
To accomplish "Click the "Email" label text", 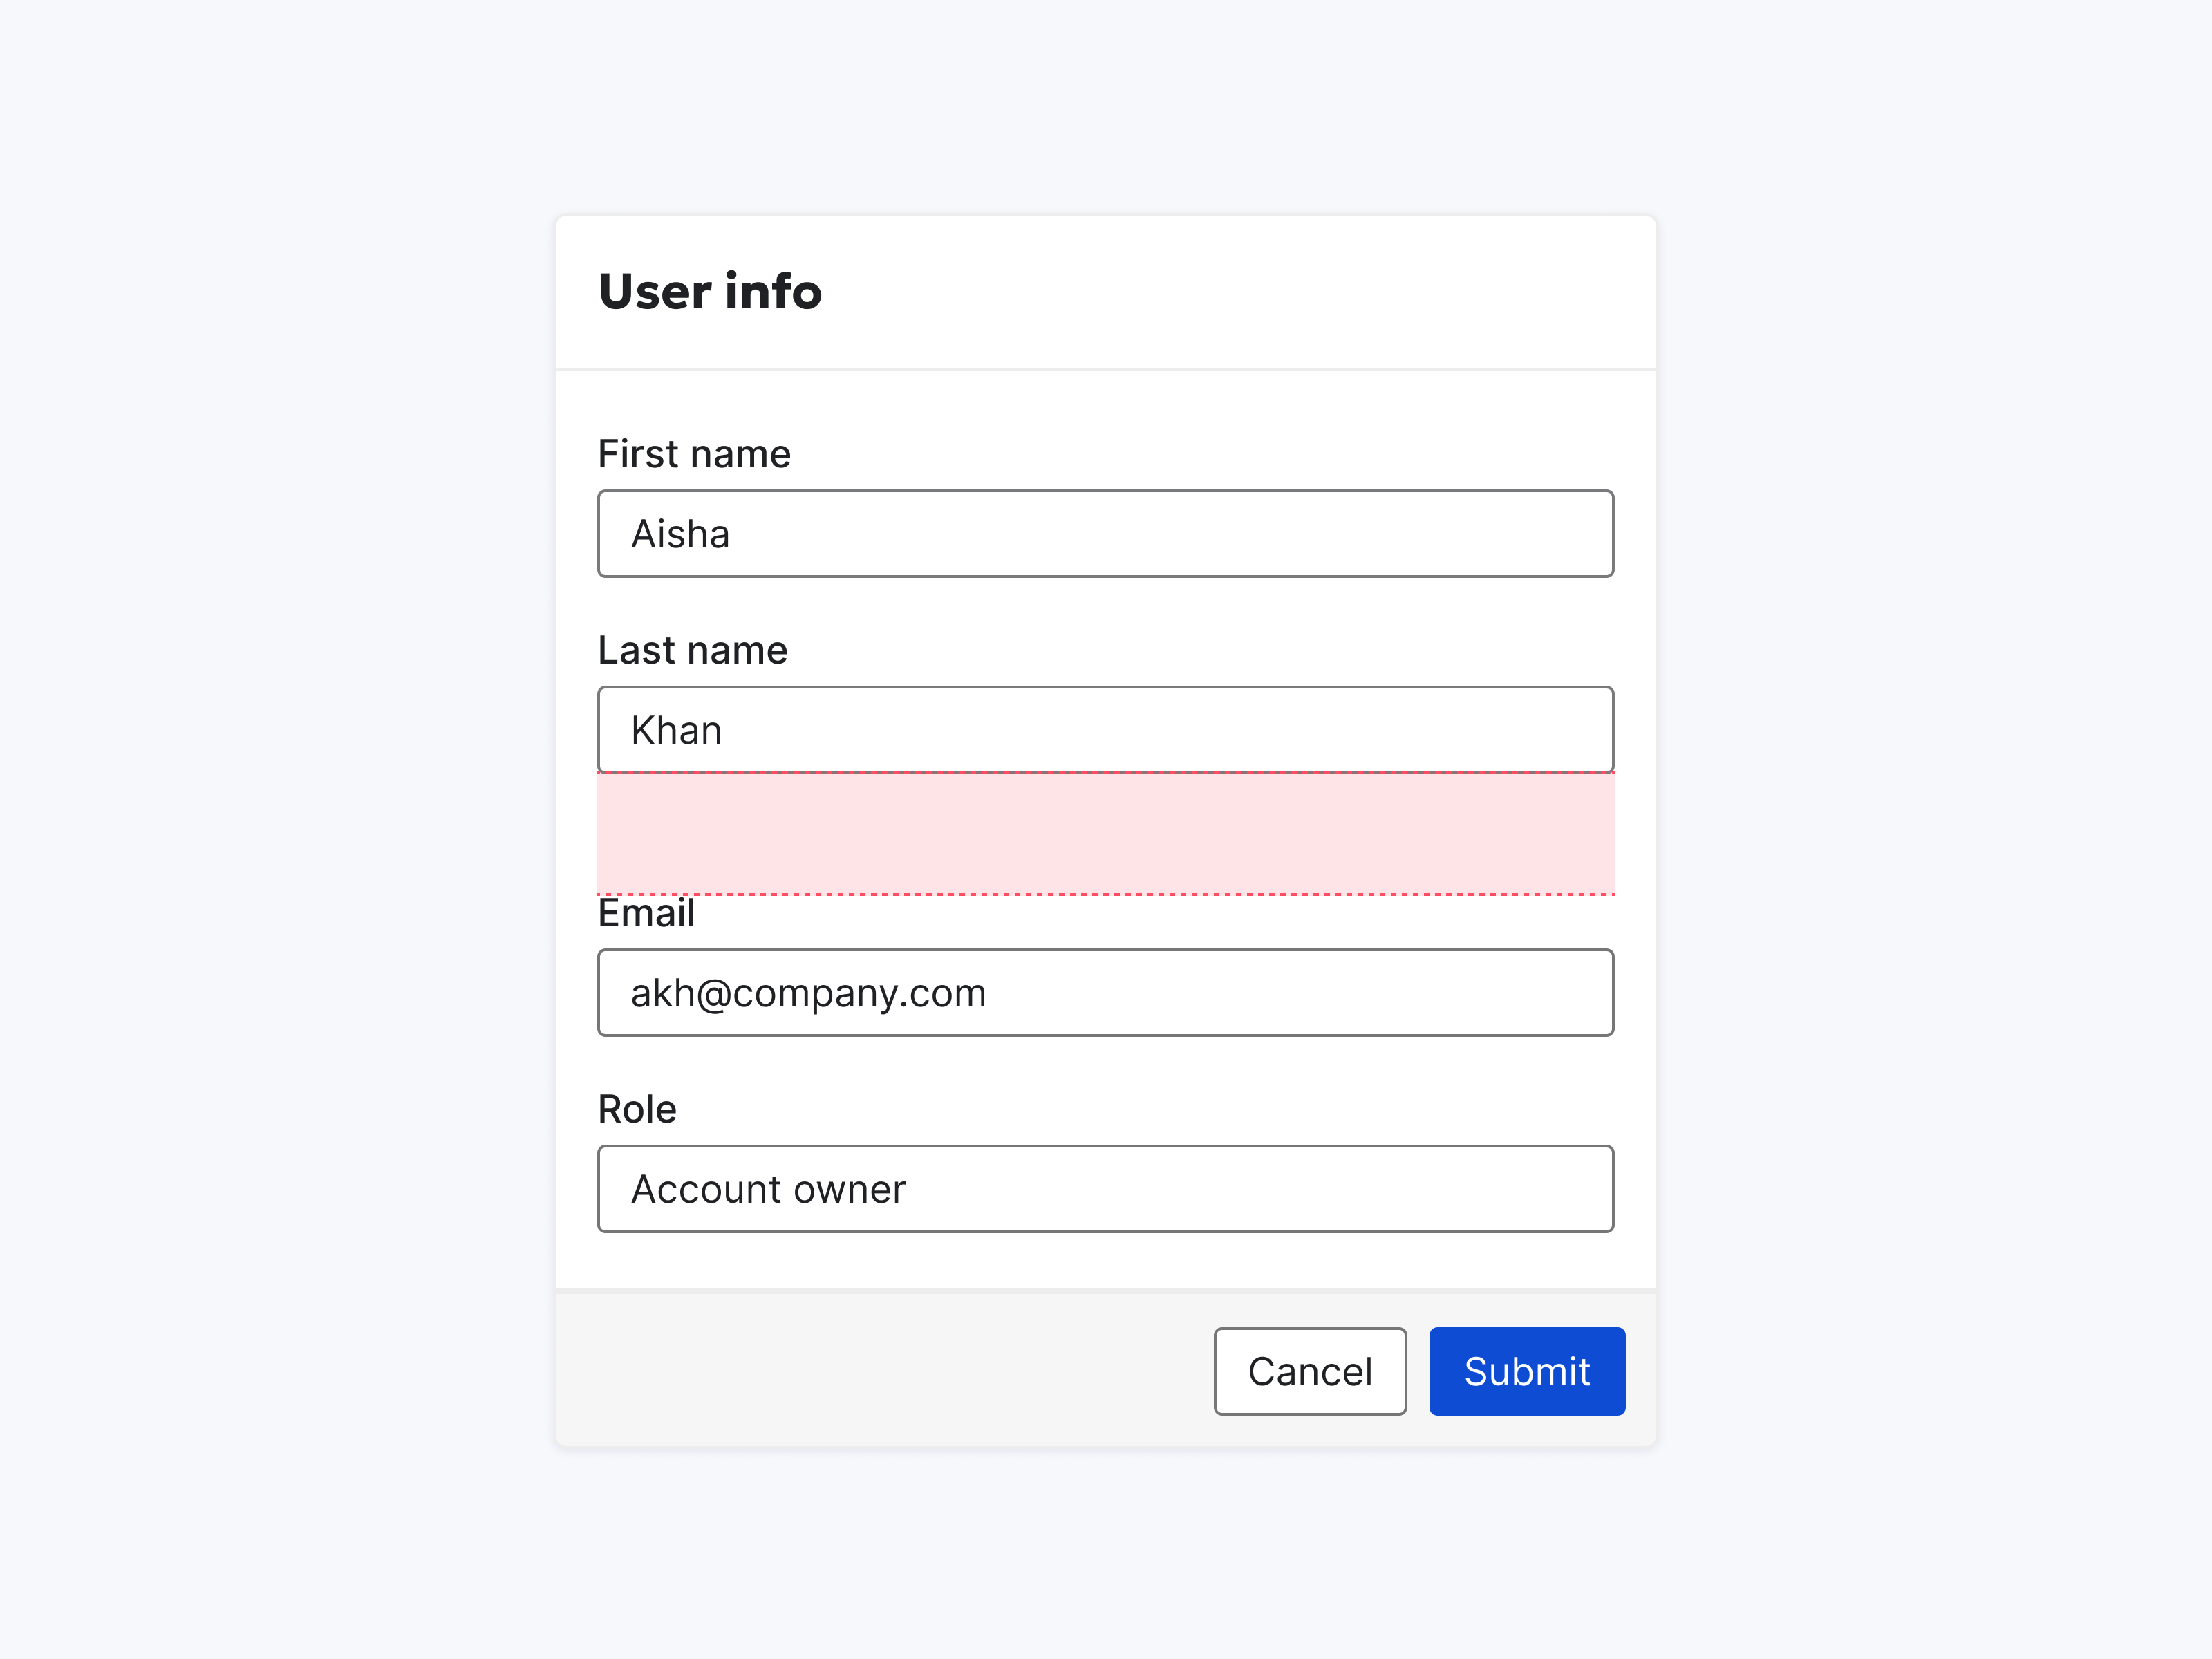I will [646, 913].
